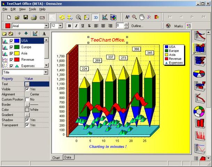The height and width of the screenshot is (167, 212).
Task: Toggle the Custom Position checkbox
Action: click(x=27, y=100)
